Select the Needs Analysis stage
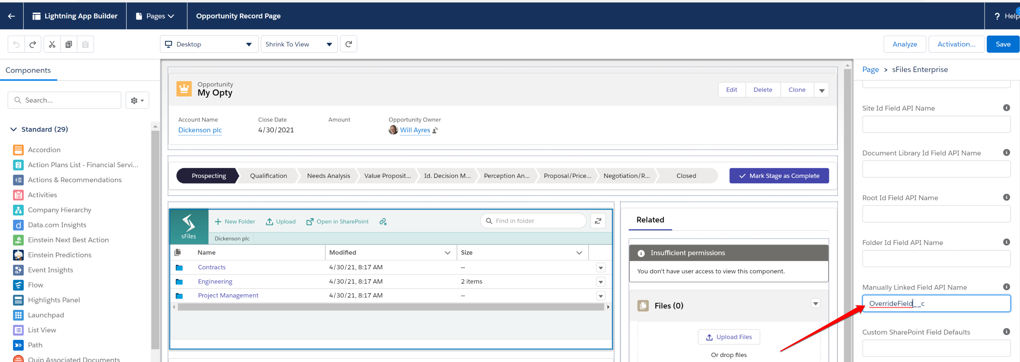This screenshot has width=1020, height=362. 329,176
